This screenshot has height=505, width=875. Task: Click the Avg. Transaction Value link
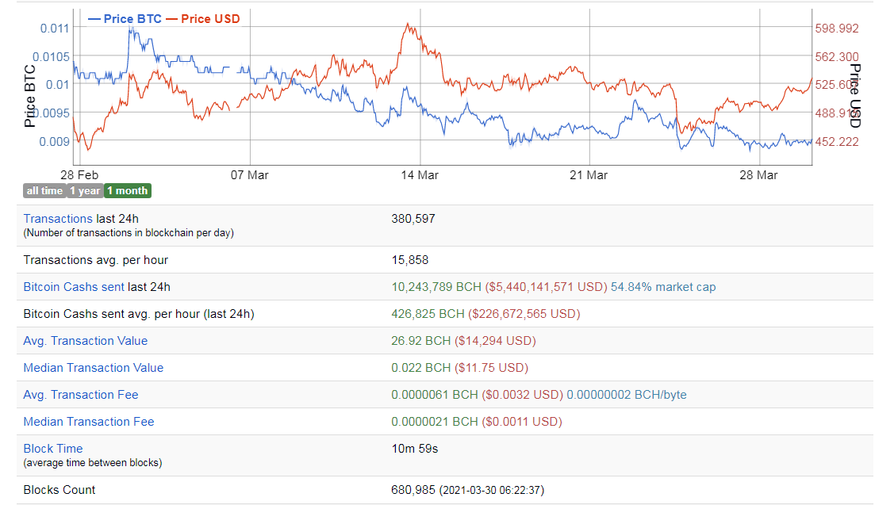click(86, 341)
